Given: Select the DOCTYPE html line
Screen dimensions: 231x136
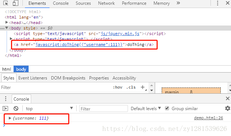Looking at the screenshot, I should (23, 12).
